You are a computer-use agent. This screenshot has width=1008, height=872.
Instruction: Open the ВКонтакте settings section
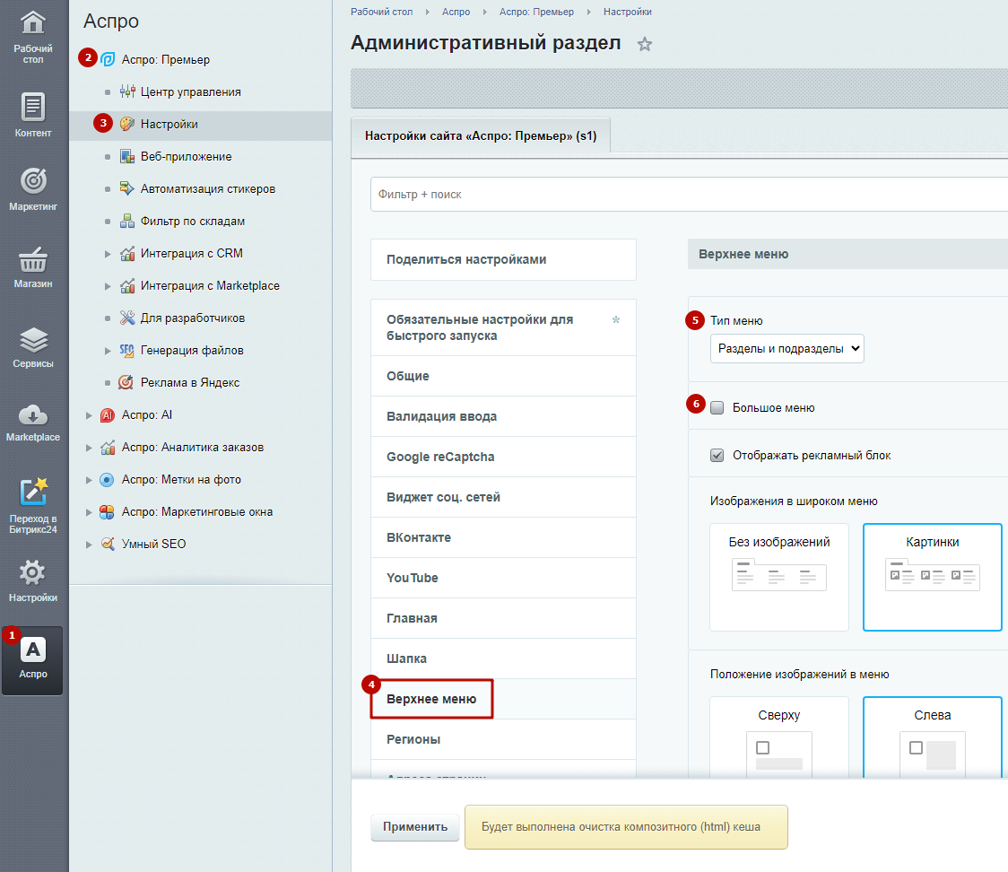503,537
